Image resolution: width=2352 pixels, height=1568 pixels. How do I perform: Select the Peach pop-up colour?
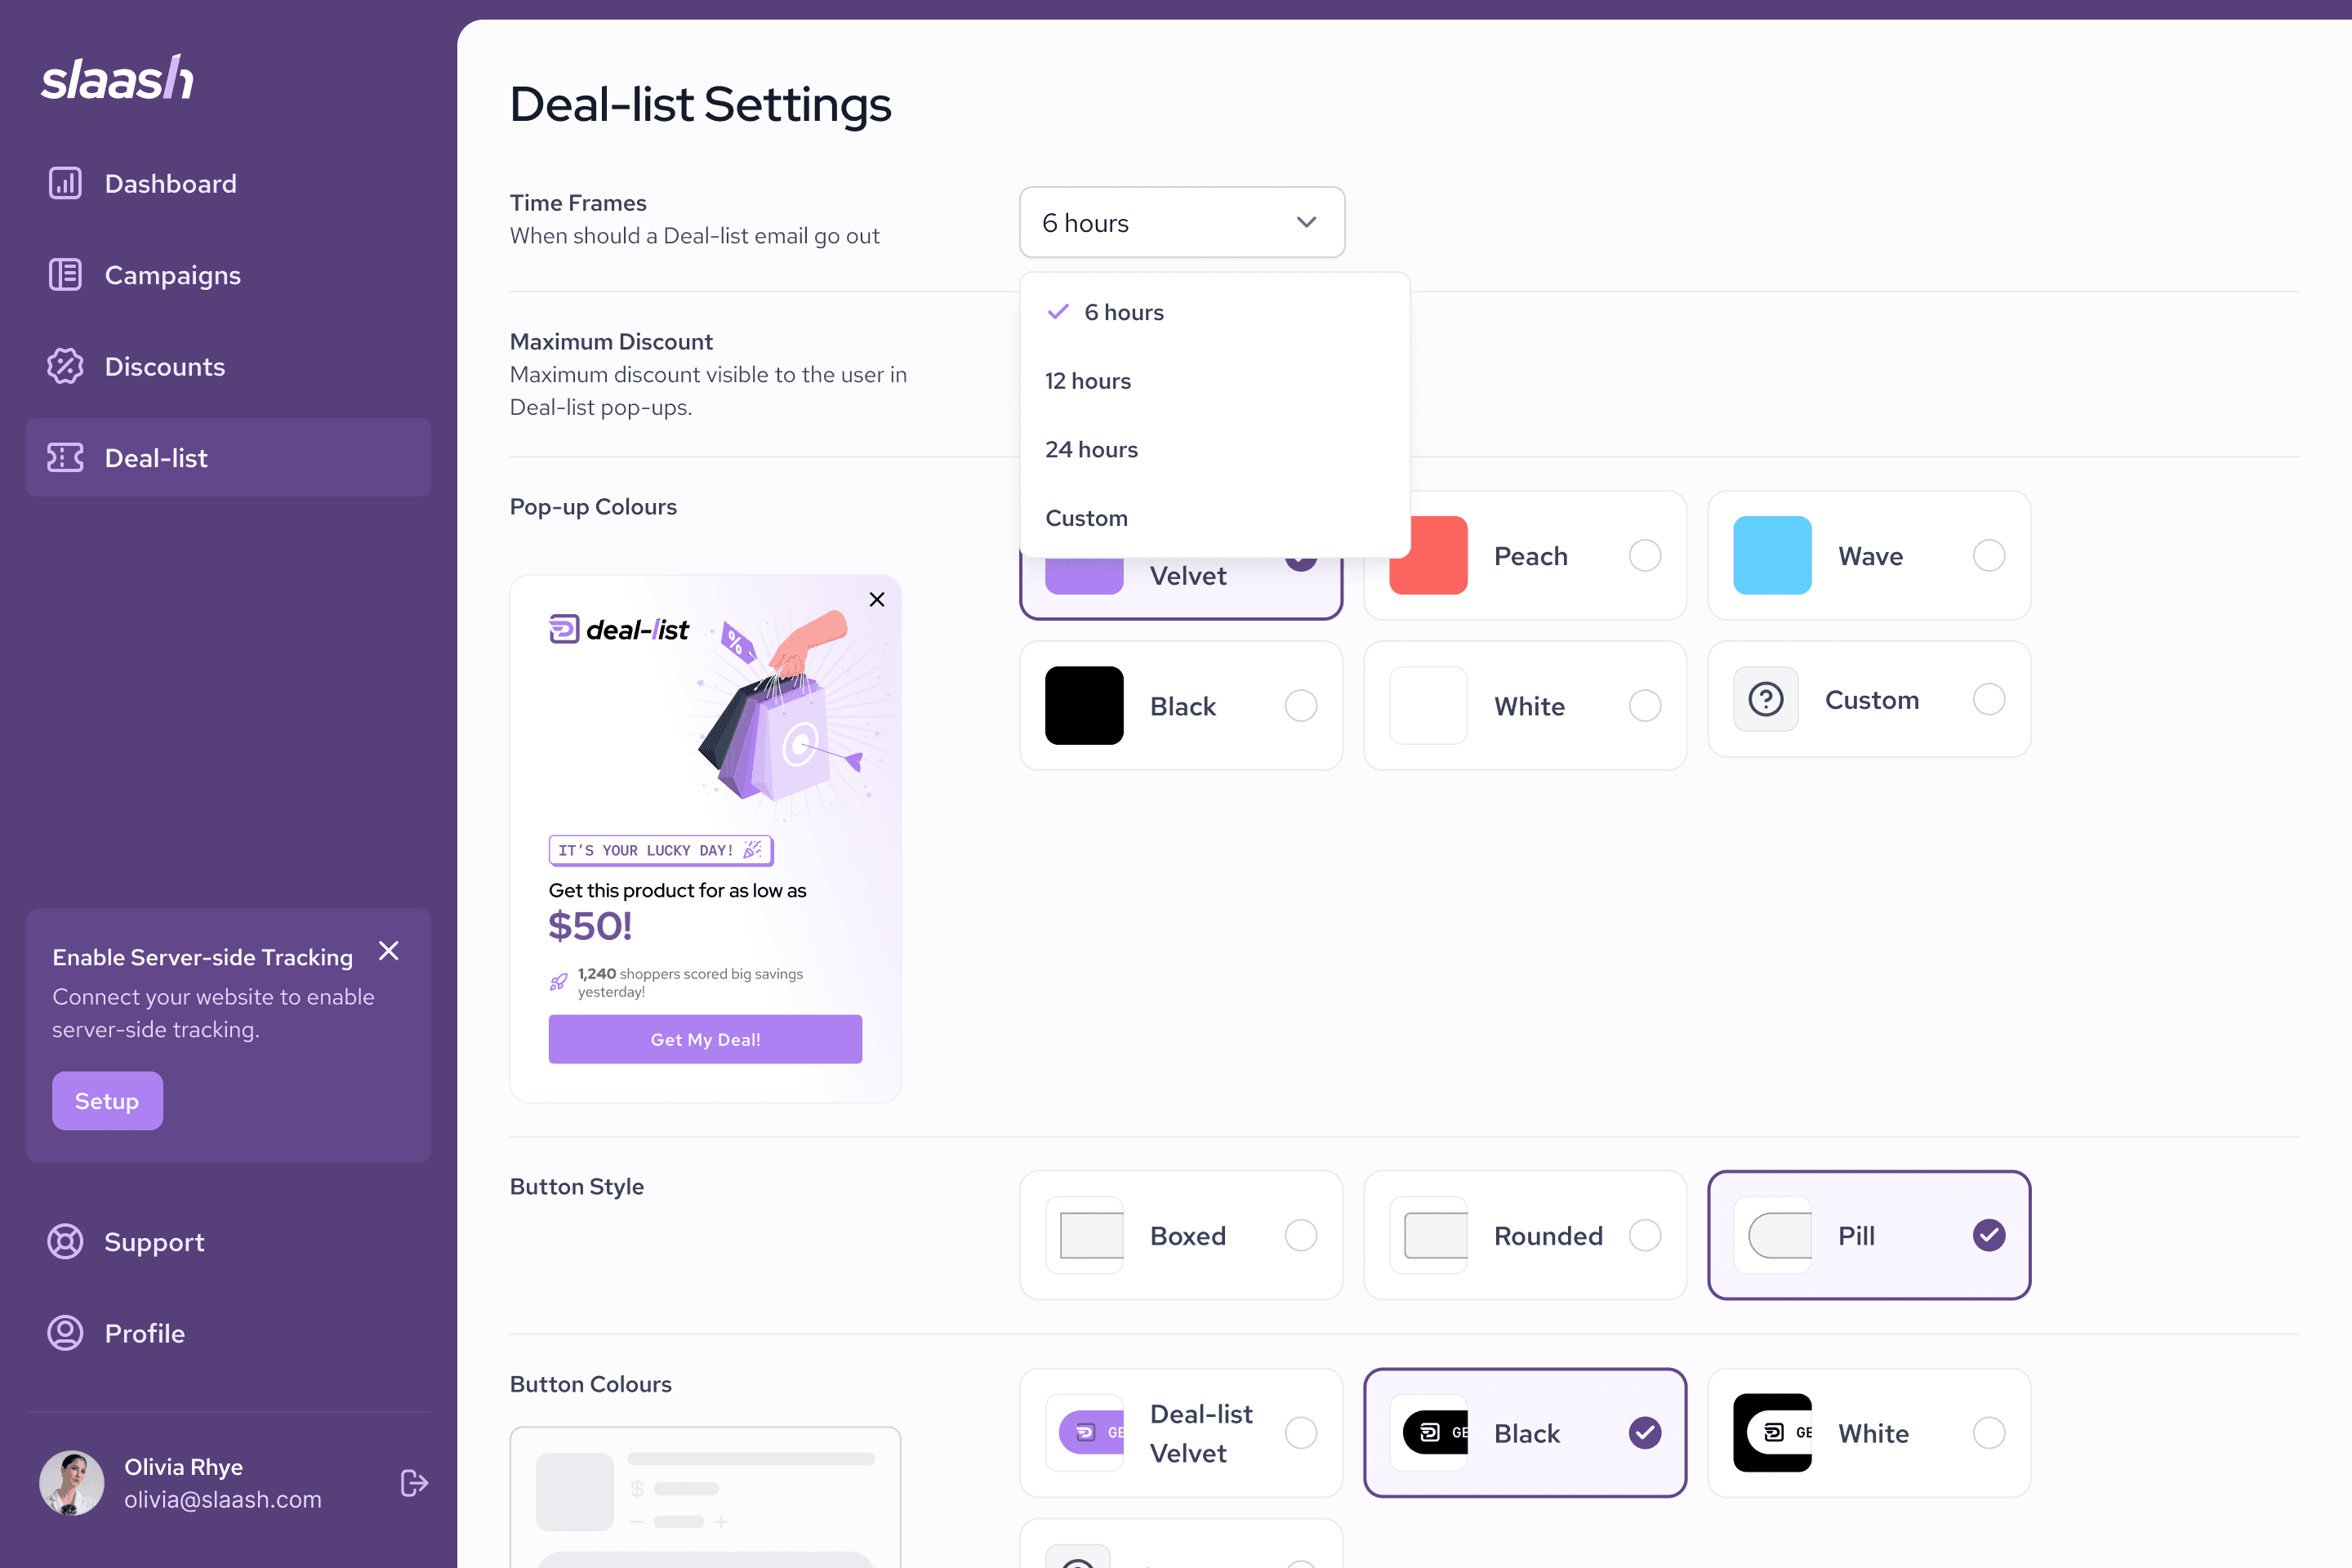[x=1643, y=555]
